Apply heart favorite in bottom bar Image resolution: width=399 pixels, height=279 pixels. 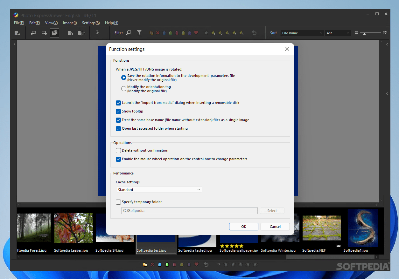click(196, 264)
